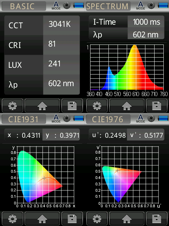The width and height of the screenshot is (169, 226).
Task: Open the BASIC title tab
Action: [24, 6]
